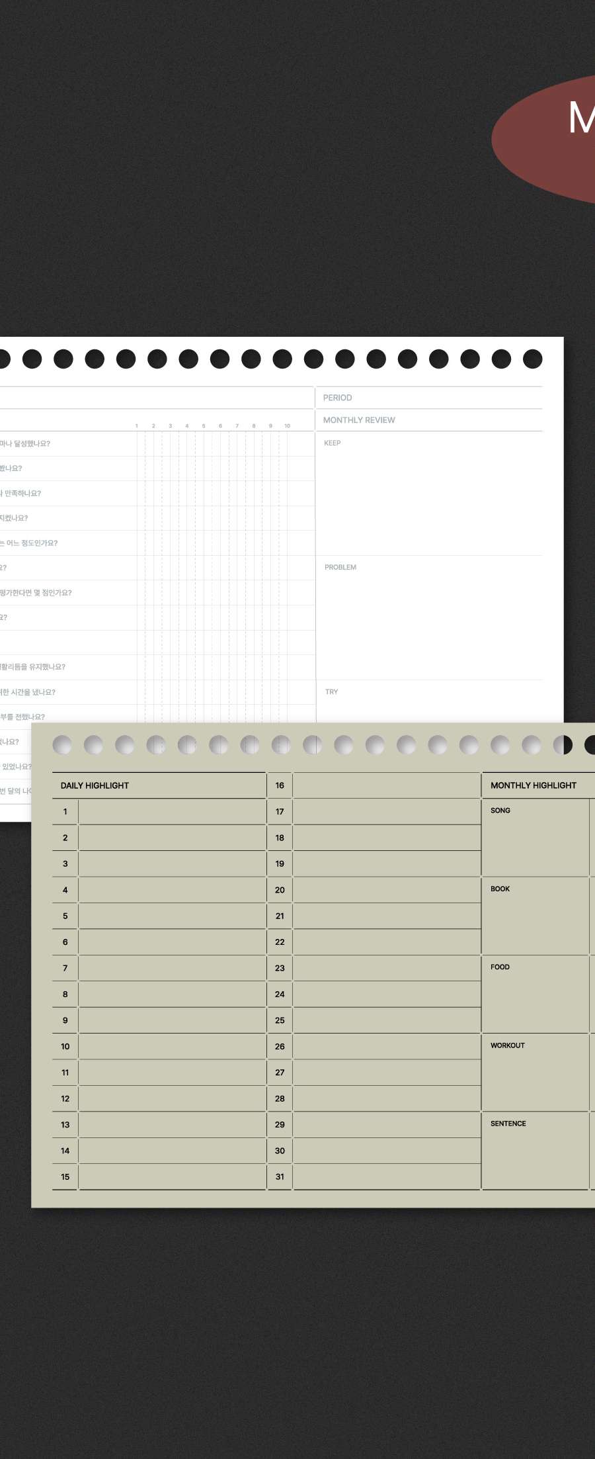Click day number 24 in highlight list

click(280, 995)
